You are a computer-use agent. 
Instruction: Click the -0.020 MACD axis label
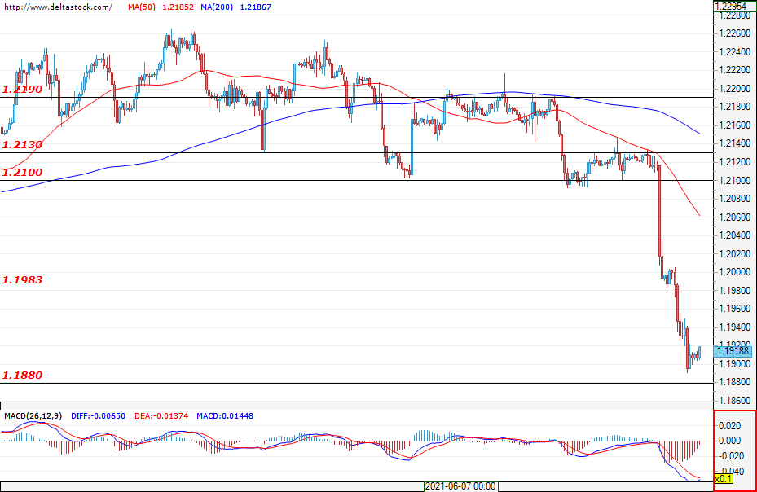[x=728, y=456]
